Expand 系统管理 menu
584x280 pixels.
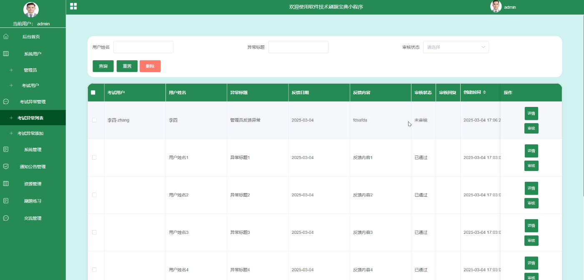click(x=33, y=149)
